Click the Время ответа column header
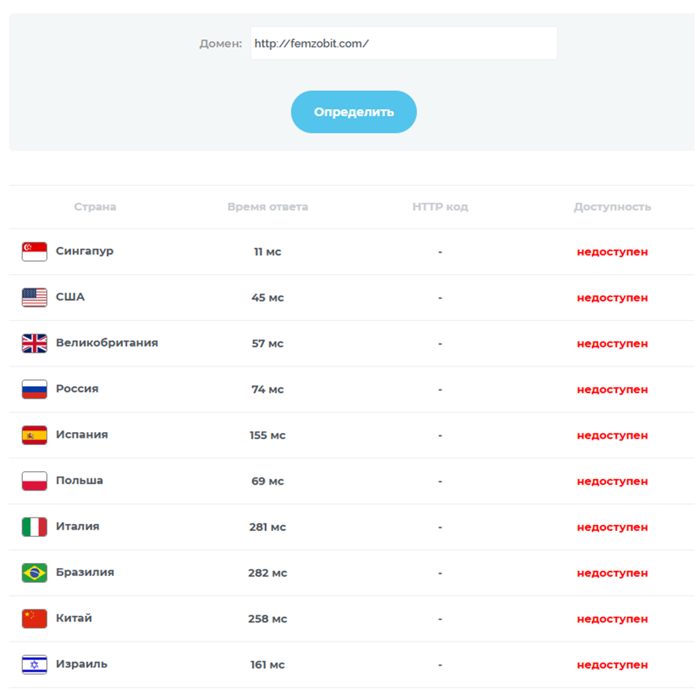 pos(268,207)
